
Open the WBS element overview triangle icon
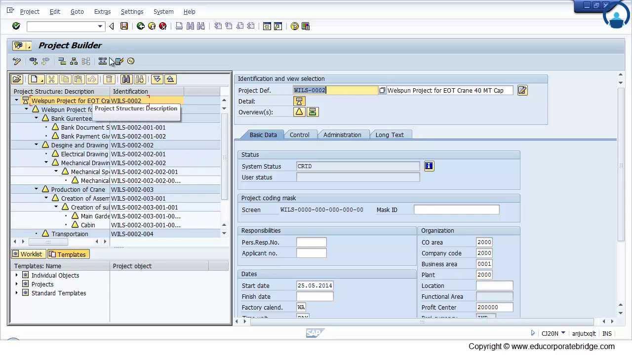[299, 112]
